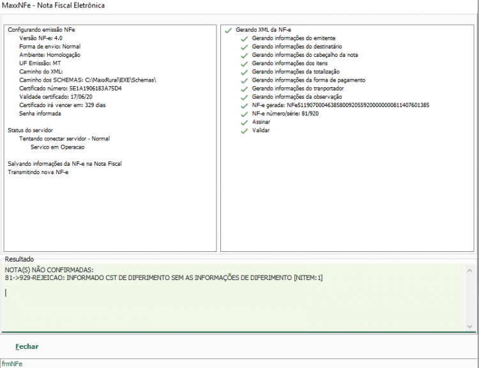Click inside the Resultado text area

(x=234, y=298)
